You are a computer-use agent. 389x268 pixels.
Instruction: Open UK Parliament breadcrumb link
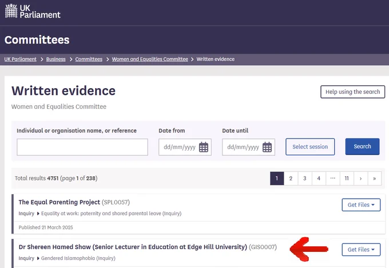[x=21, y=59]
